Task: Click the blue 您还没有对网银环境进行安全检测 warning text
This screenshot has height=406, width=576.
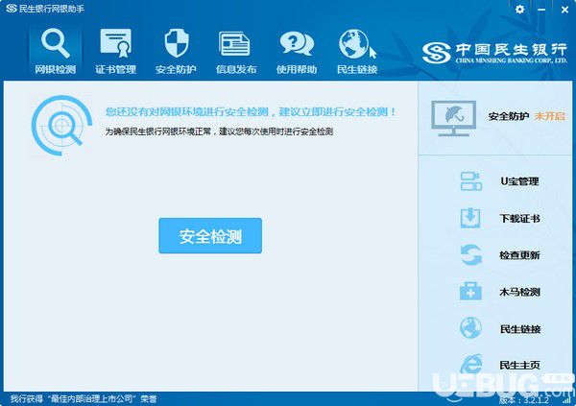Action: (x=251, y=111)
